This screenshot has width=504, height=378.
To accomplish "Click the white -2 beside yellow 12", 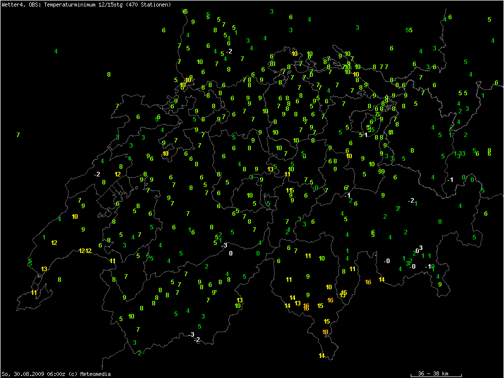I will [97, 174].
